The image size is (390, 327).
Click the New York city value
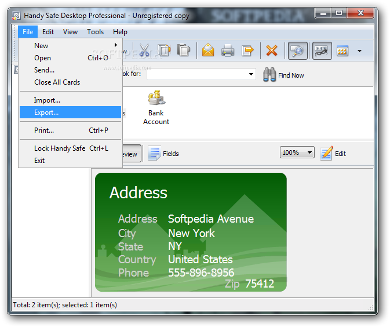[x=191, y=234]
